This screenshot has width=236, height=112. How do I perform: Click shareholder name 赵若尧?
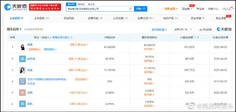(31, 59)
